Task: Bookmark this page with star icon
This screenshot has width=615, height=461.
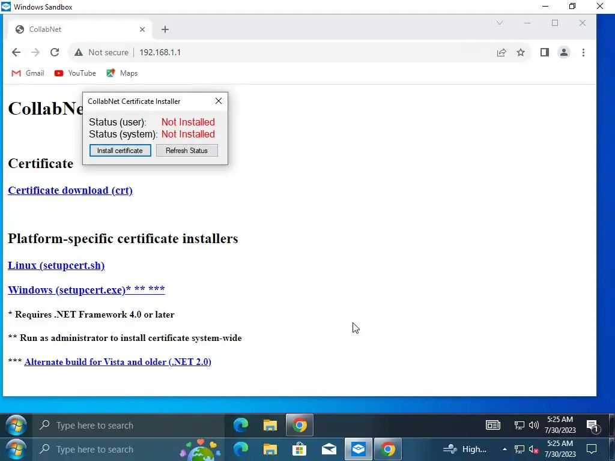Action: (521, 53)
